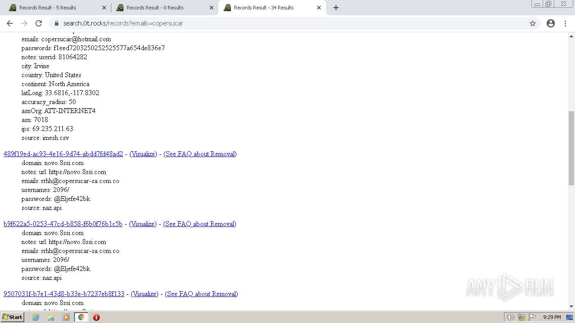Click the forward navigation arrow
The image size is (575, 323).
point(24,23)
